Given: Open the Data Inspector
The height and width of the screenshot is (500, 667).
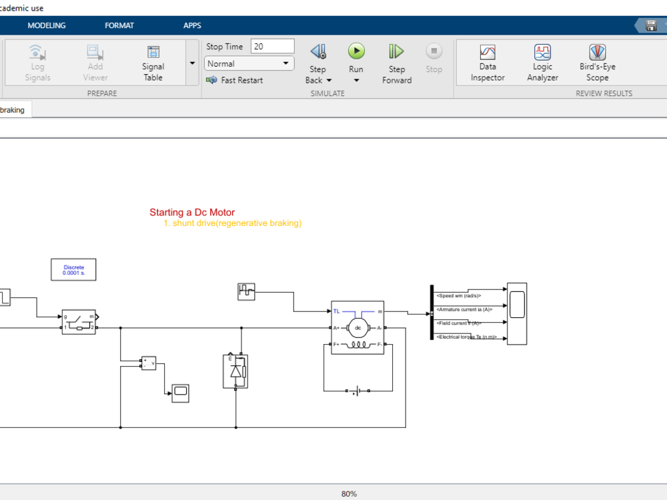Looking at the screenshot, I should pos(488,63).
